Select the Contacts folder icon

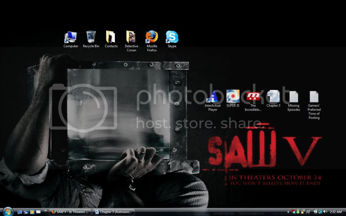click(111, 37)
